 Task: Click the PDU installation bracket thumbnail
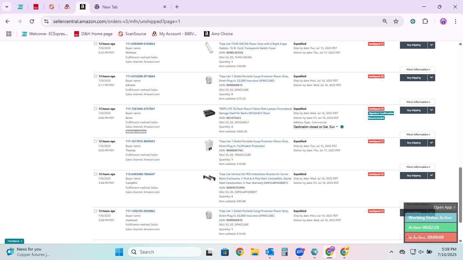(x=209, y=177)
